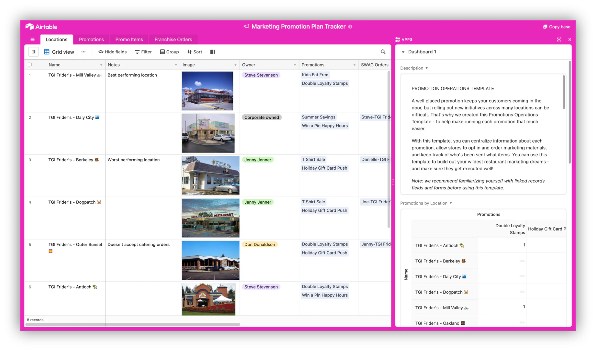Image resolution: width=596 pixels, height=351 pixels.
Task: Click the Corporate owned owner tag
Action: 262,117
